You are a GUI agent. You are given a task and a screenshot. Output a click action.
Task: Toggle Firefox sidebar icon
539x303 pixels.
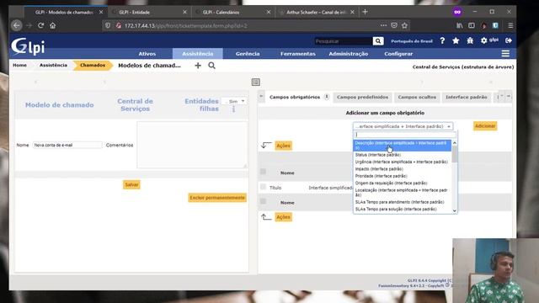(472, 25)
